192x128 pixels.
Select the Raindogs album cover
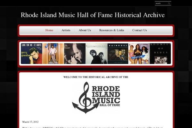pyautogui.click(x=118, y=53)
